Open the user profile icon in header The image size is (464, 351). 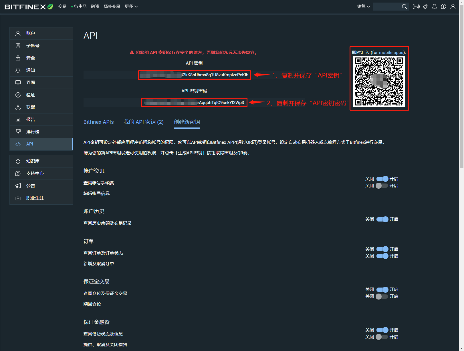click(453, 7)
